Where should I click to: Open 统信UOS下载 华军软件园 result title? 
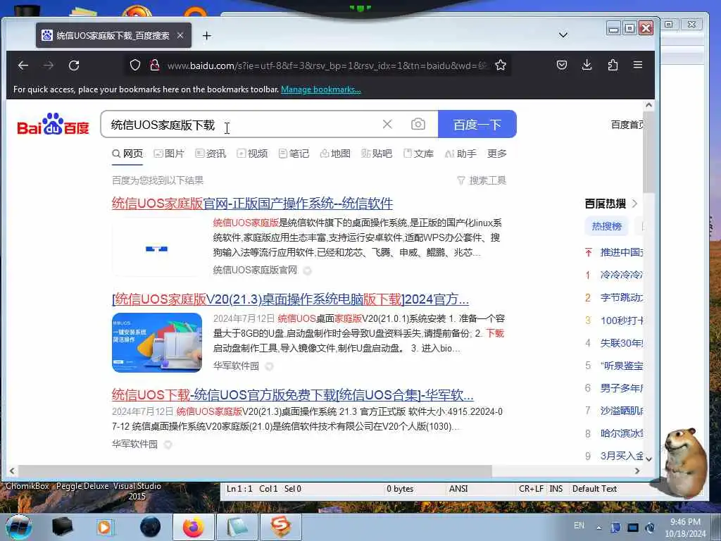(293, 394)
